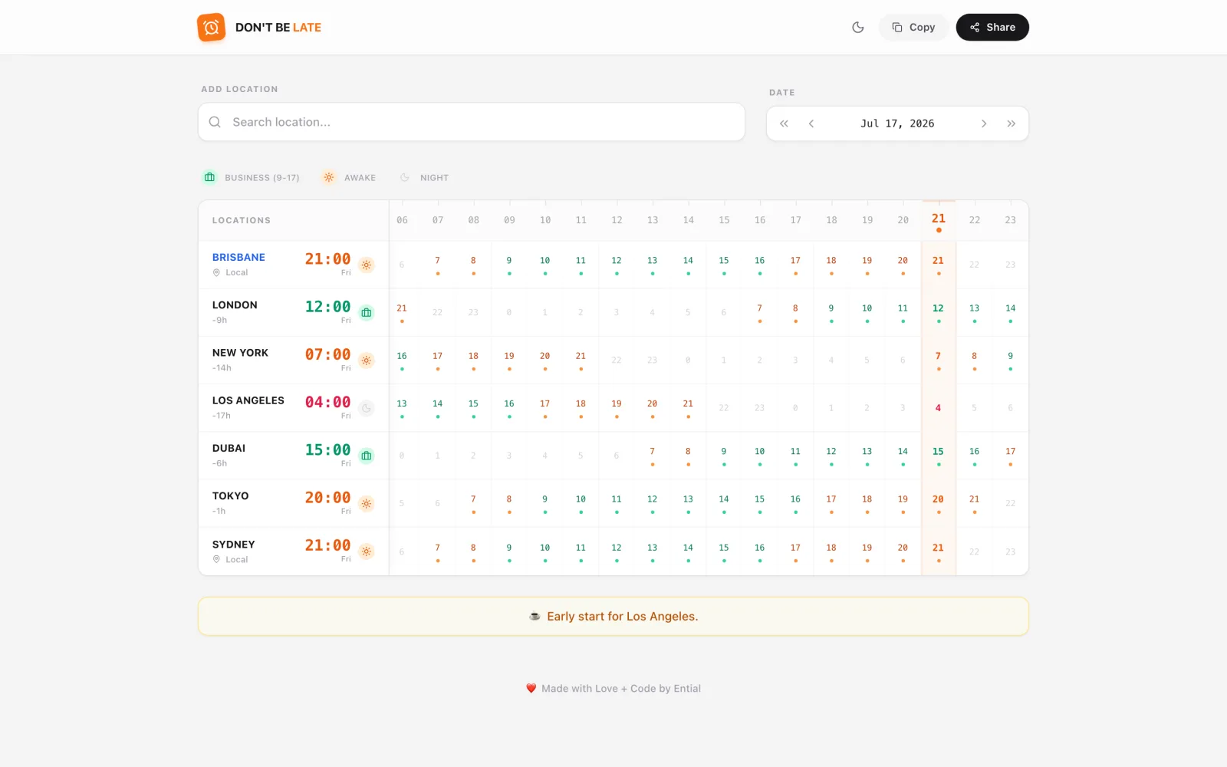Click the briefcase icon in Dubai row

point(367,456)
